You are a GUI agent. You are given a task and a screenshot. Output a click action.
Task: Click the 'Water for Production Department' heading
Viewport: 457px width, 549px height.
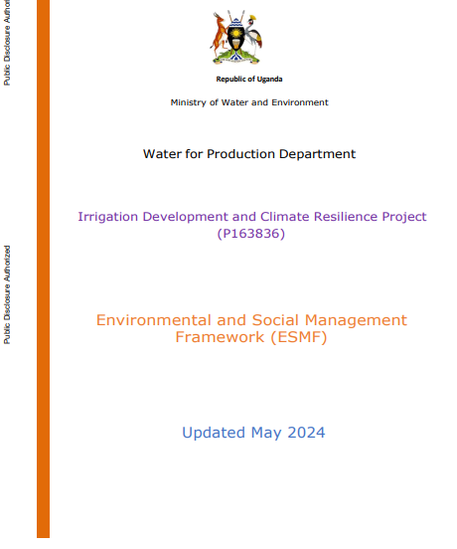pos(249,154)
